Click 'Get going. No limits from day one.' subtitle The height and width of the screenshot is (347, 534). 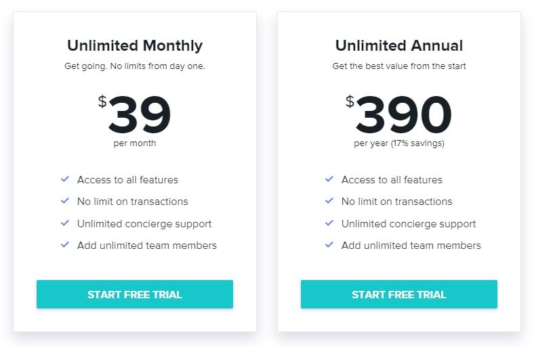tap(135, 66)
